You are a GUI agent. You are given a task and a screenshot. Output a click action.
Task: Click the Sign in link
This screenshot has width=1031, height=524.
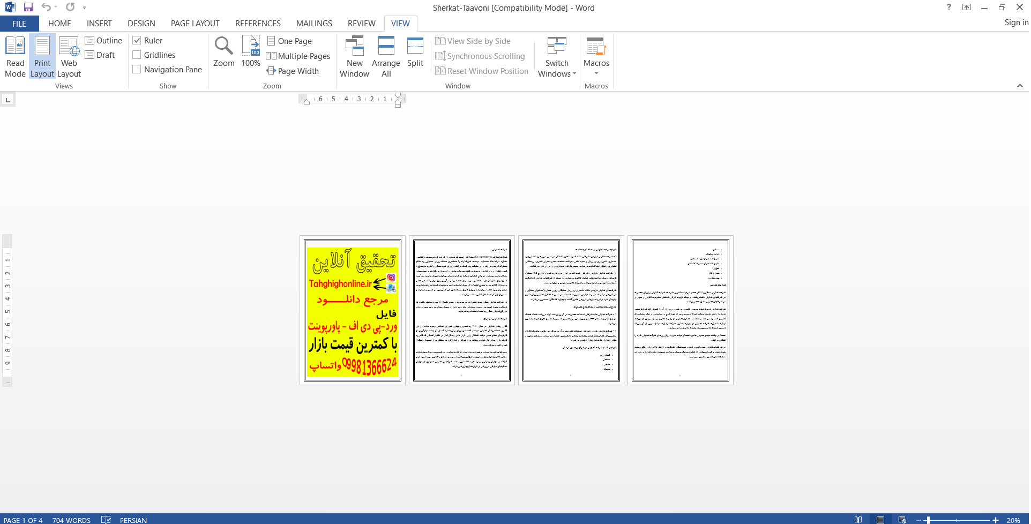(1016, 23)
